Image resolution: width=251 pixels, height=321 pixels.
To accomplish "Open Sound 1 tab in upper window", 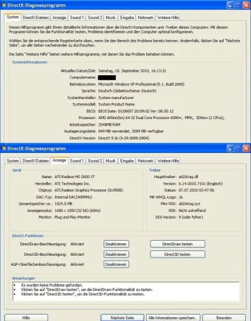I will pos(77,18).
